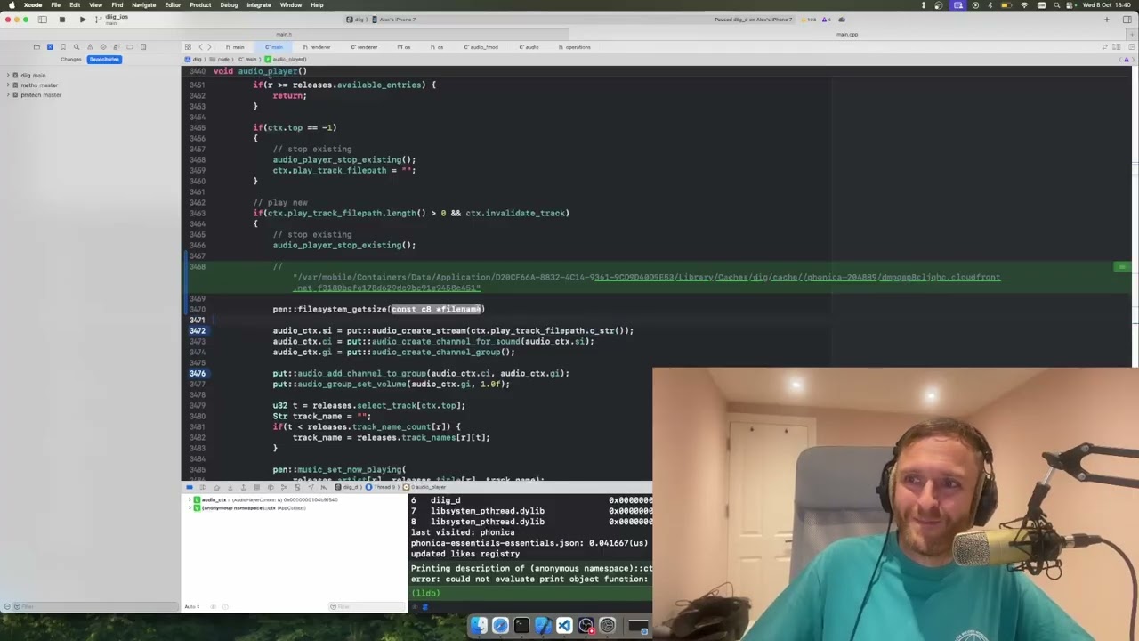
Task: Open the Navigate menu
Action: point(143,5)
